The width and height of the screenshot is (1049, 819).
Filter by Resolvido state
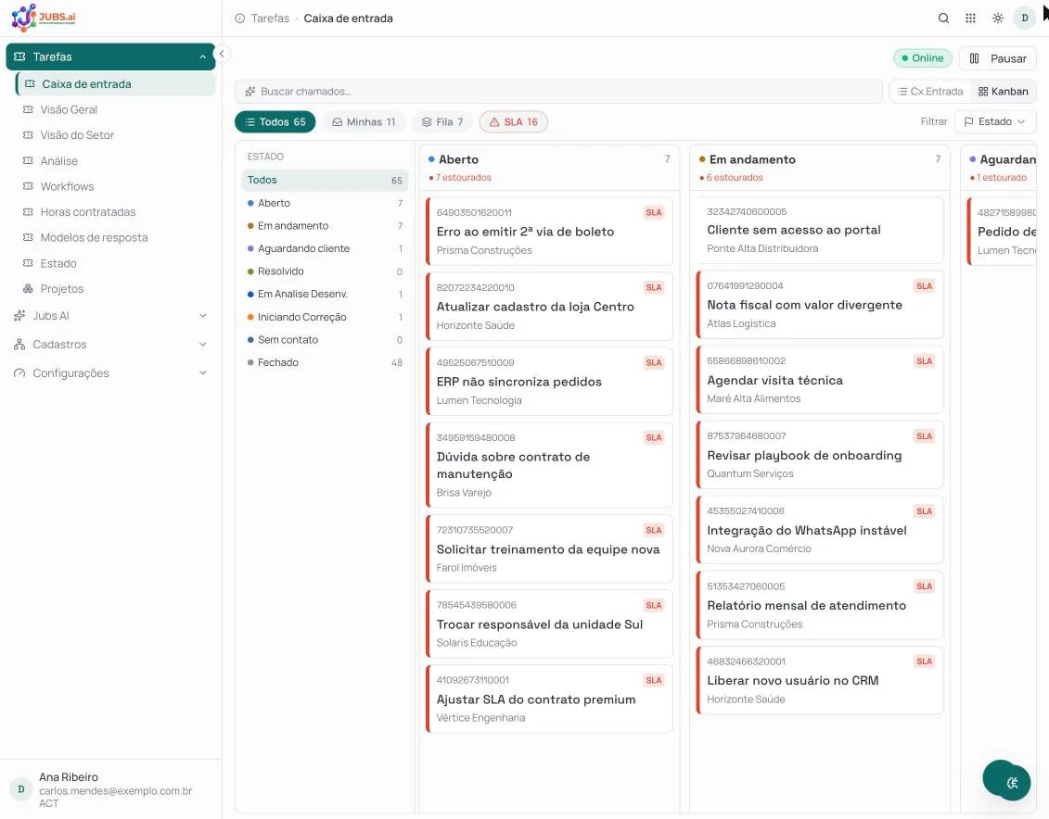coord(325,271)
